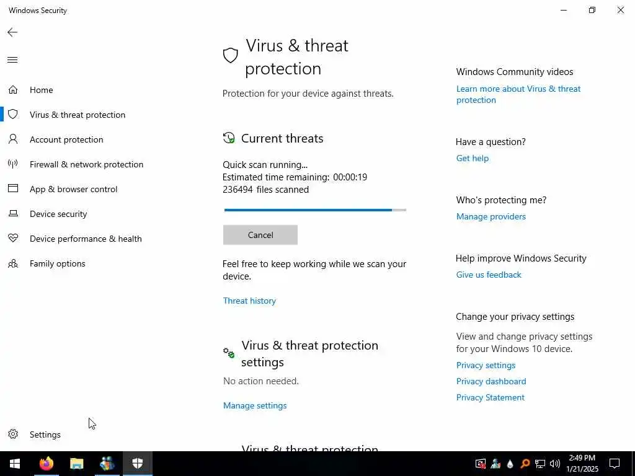Screen dimensions: 635x476
Task: Open the Privacy dashboard link
Action: pyautogui.click(x=491, y=381)
